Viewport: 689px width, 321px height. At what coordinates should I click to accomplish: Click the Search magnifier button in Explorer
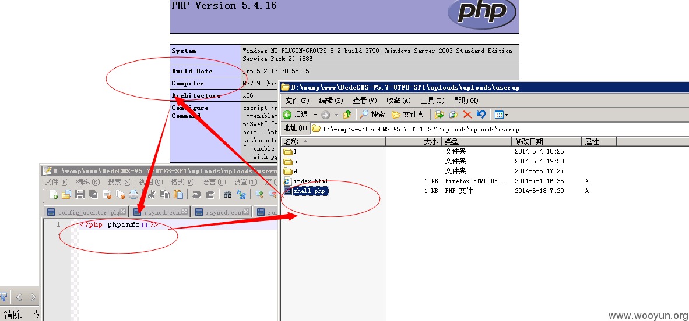pyautogui.click(x=372, y=115)
